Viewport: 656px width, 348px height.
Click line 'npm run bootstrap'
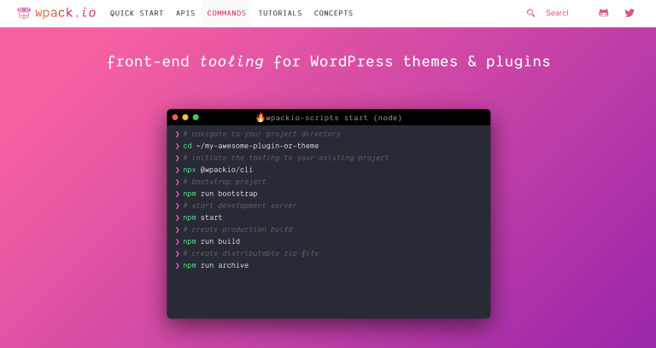(x=220, y=194)
